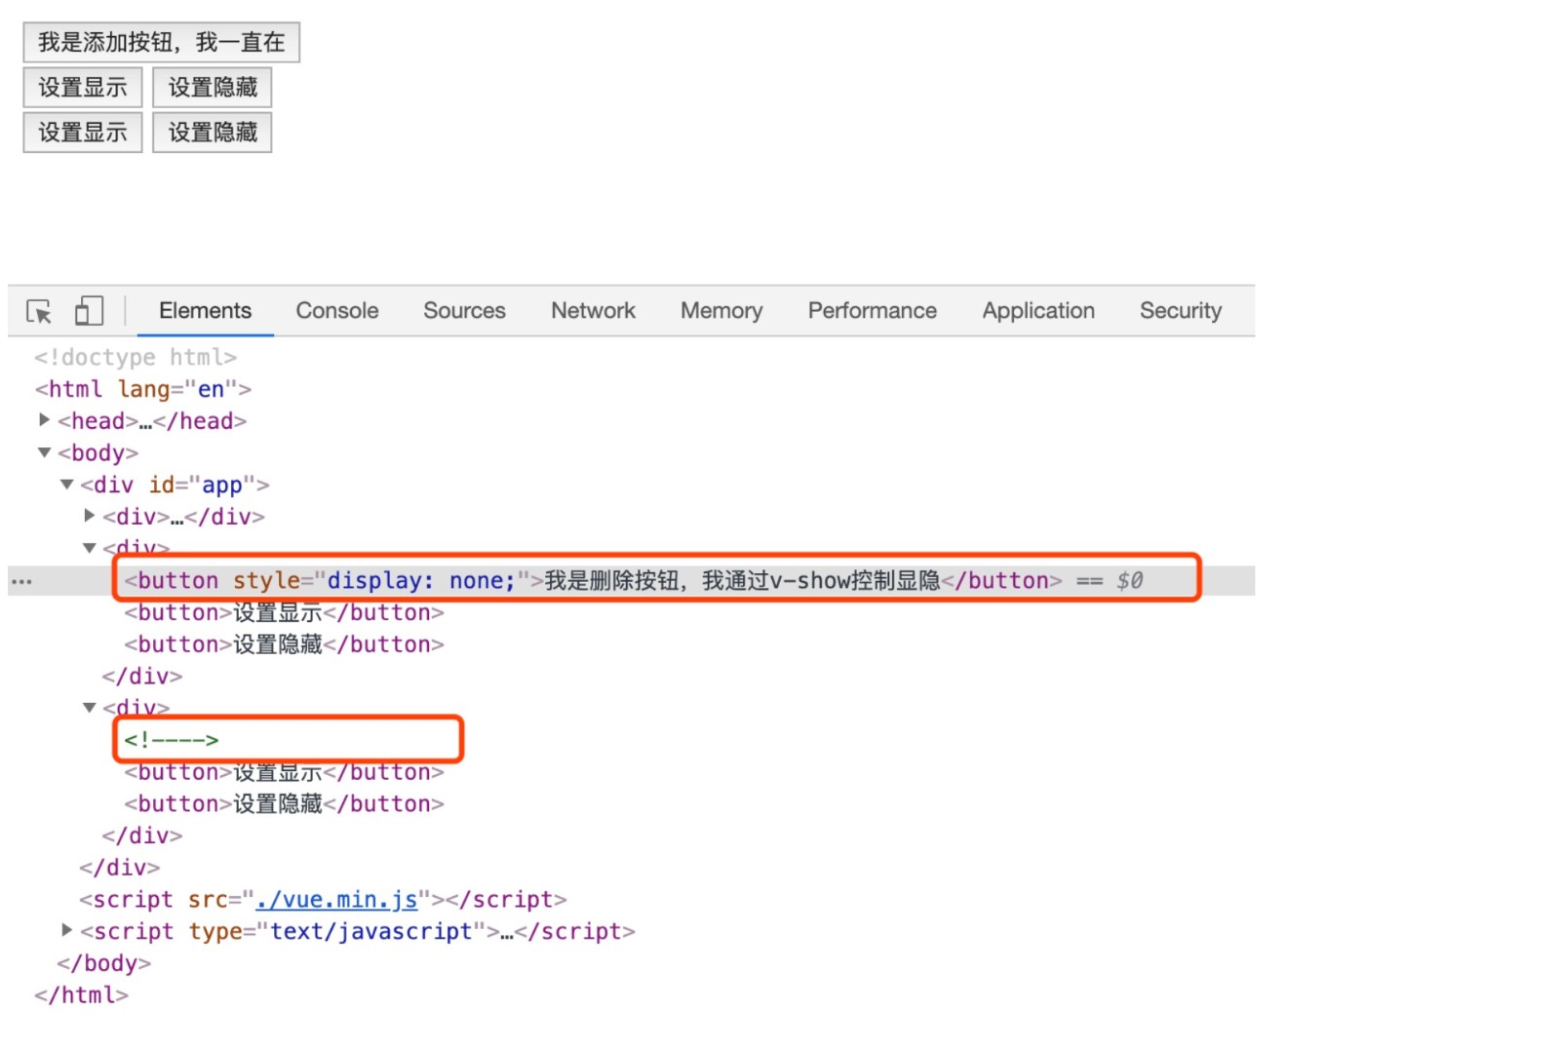Viewport: 1560px width, 1049px height.
Task: Open the Console tab
Action: (337, 311)
